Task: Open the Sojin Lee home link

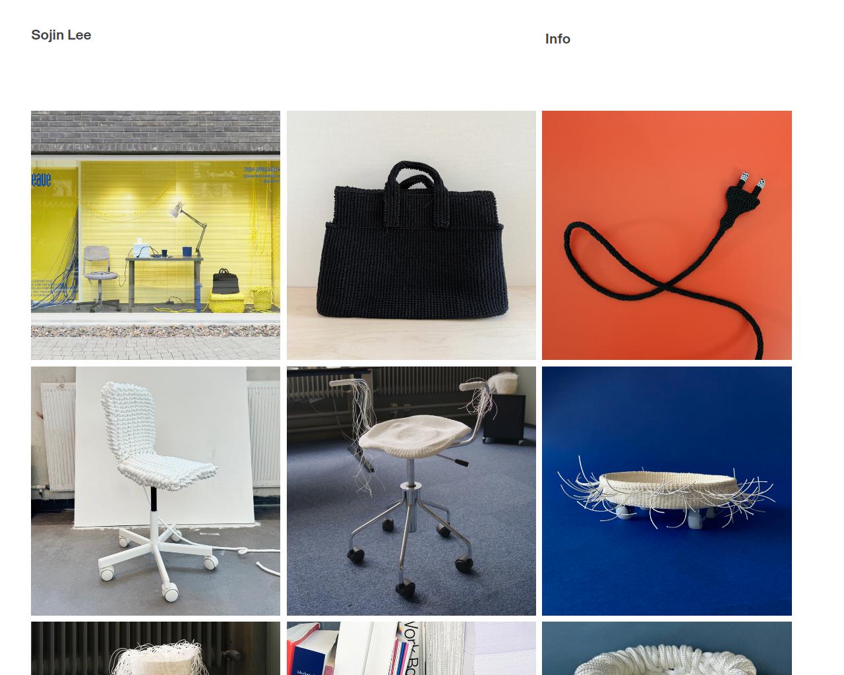Action: (x=61, y=35)
